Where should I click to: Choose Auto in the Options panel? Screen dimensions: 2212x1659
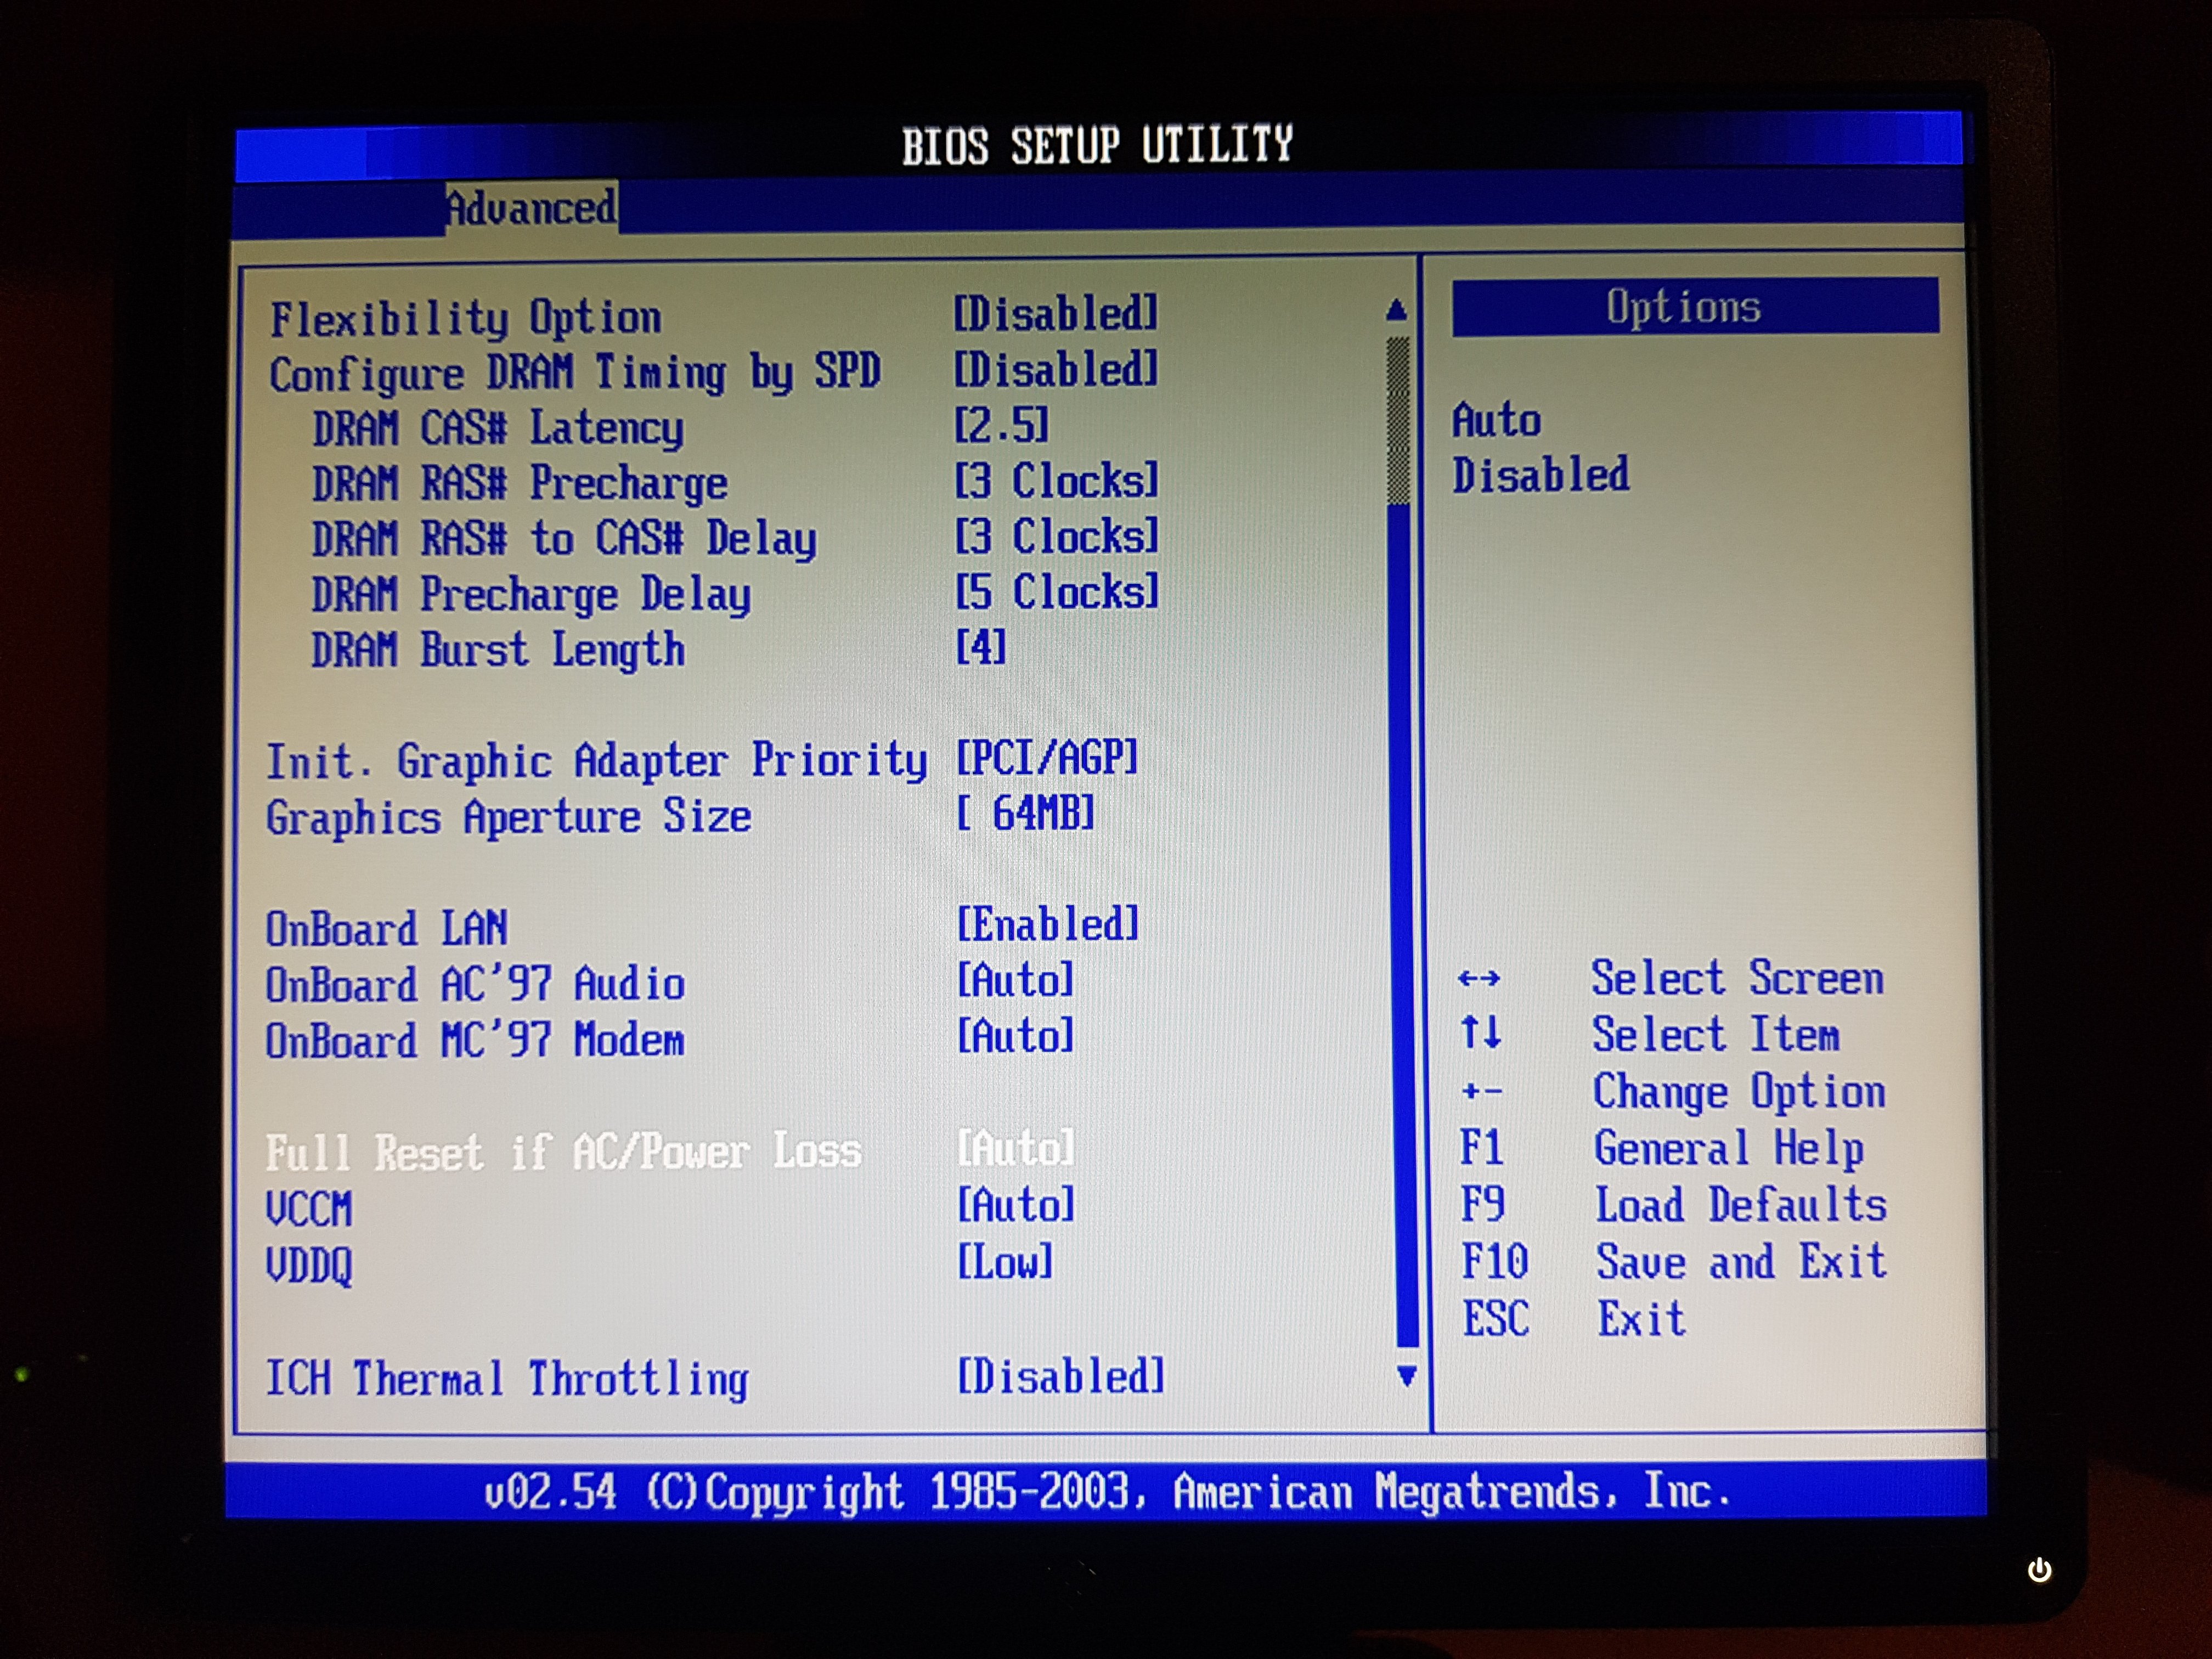[1496, 420]
